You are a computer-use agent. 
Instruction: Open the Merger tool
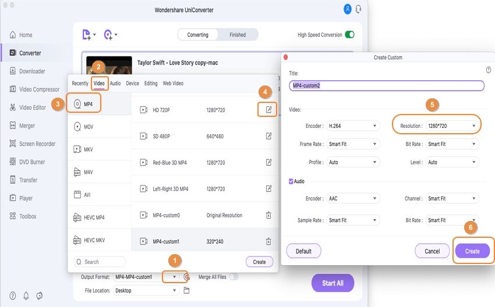pyautogui.click(x=22, y=126)
